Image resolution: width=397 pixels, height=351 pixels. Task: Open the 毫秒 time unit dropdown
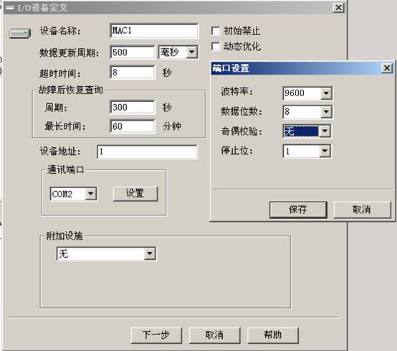[192, 52]
